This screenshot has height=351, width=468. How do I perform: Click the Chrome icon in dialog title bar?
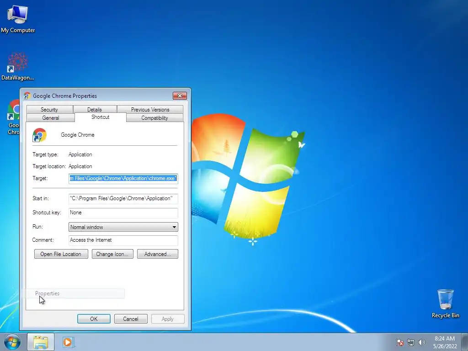27,96
